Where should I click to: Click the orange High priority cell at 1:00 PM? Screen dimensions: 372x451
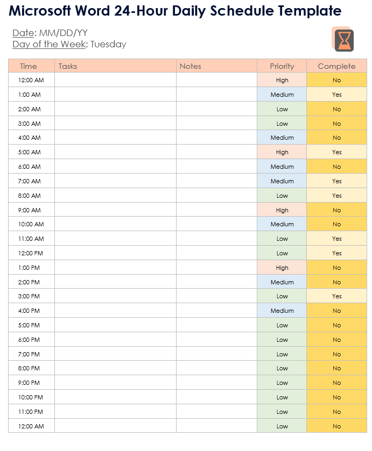[282, 268]
